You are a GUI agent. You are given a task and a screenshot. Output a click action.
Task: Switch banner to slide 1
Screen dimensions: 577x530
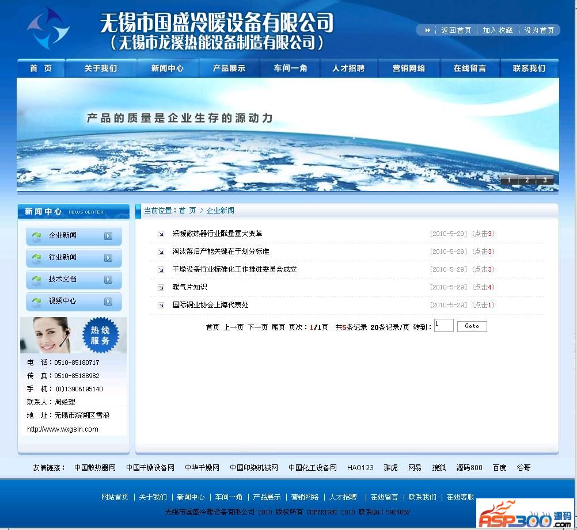point(509,180)
